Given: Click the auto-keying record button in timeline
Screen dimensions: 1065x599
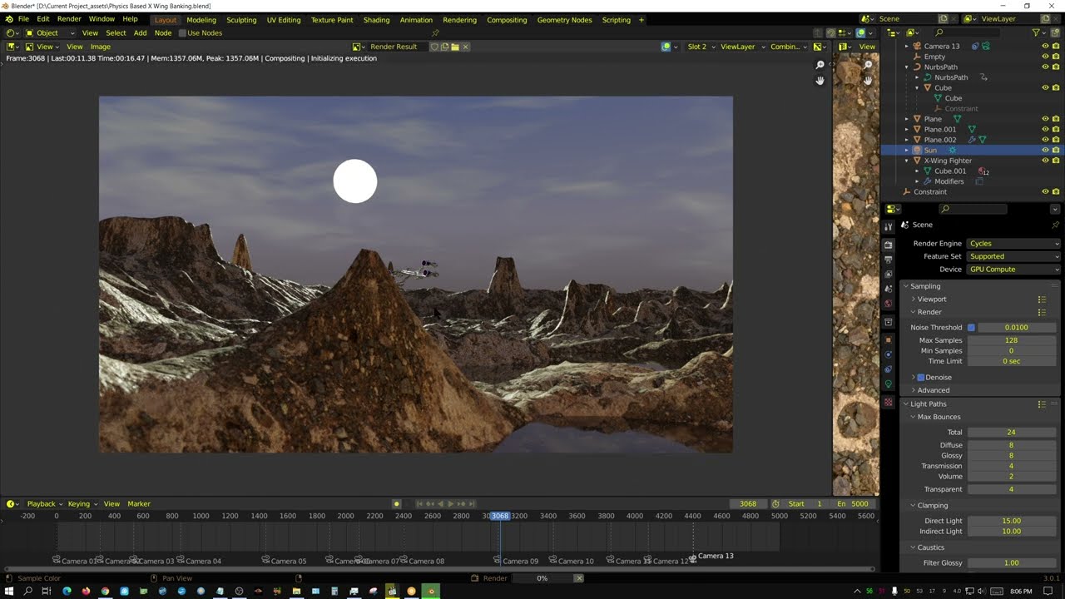Looking at the screenshot, I should click(397, 503).
